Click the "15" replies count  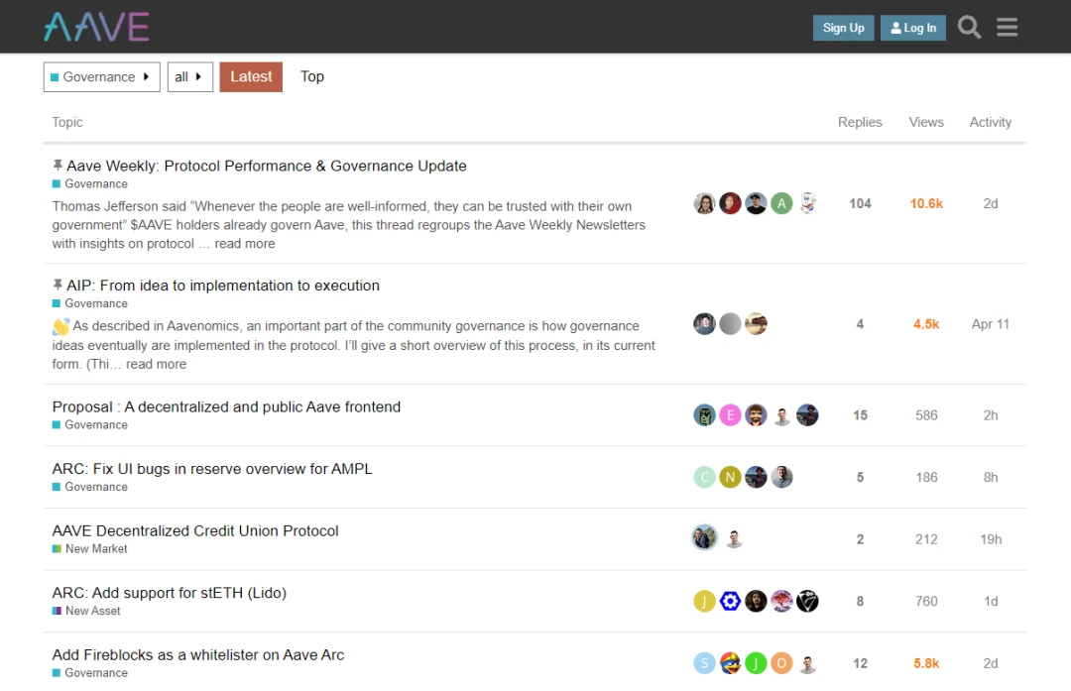tap(860, 415)
